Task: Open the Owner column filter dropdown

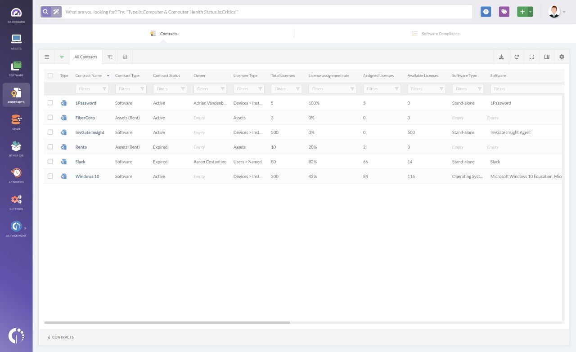Action: tap(222, 88)
